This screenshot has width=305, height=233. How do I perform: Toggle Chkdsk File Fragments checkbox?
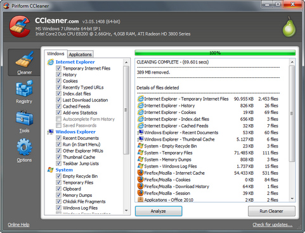[x=58, y=201]
